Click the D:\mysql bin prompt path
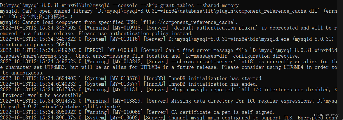Image resolution: width=343 pixels, height=120 pixels. [x=46, y=5]
